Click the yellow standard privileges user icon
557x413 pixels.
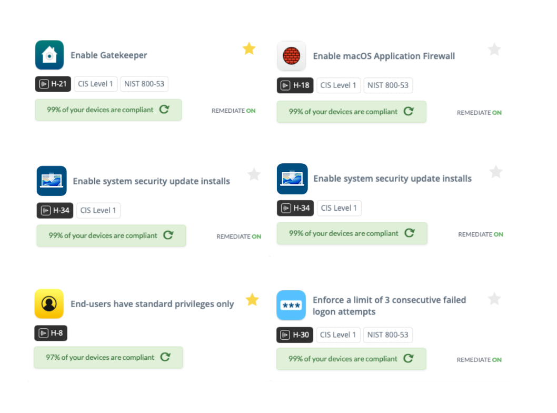pyautogui.click(x=49, y=303)
